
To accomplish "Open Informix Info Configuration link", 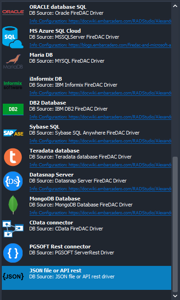I will pos(100,93).
